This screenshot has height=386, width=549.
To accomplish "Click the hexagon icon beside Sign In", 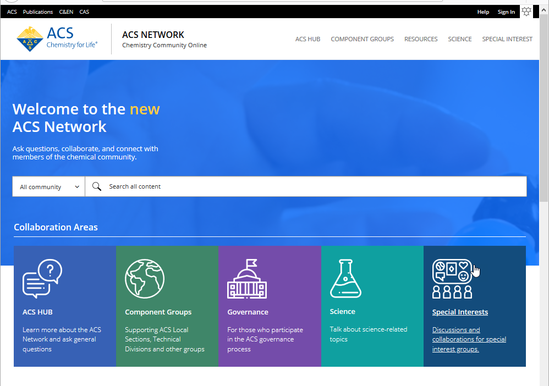I will 526,12.
